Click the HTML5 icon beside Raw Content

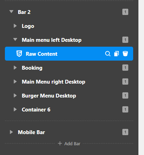click(x=19, y=54)
